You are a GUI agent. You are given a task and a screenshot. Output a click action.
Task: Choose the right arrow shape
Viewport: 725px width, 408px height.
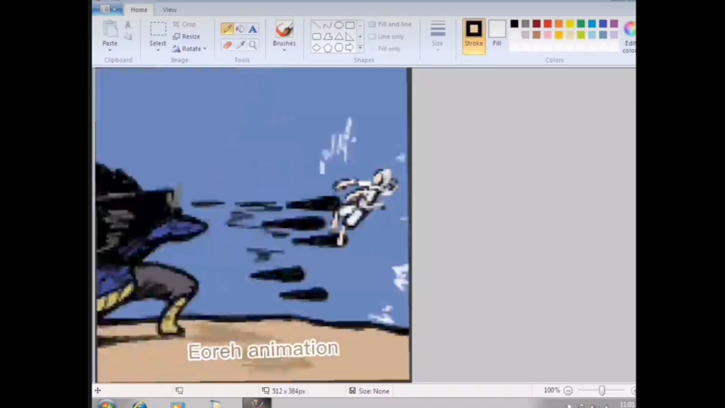[349, 48]
